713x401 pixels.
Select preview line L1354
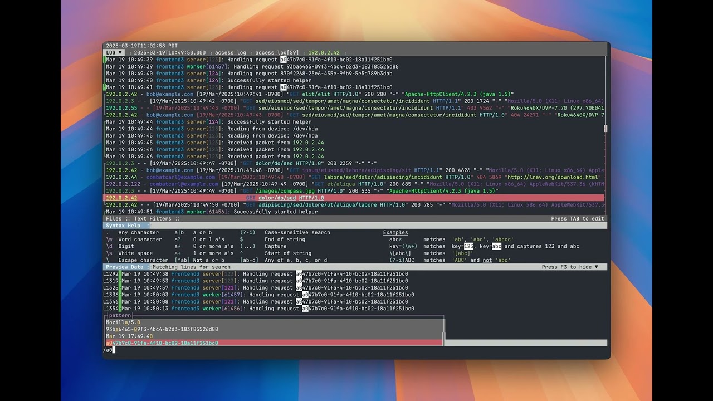click(355, 309)
